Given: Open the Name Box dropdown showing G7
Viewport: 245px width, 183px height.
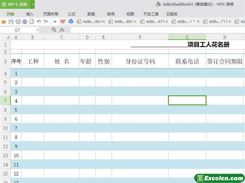Looking at the screenshot, I should tap(37, 30).
